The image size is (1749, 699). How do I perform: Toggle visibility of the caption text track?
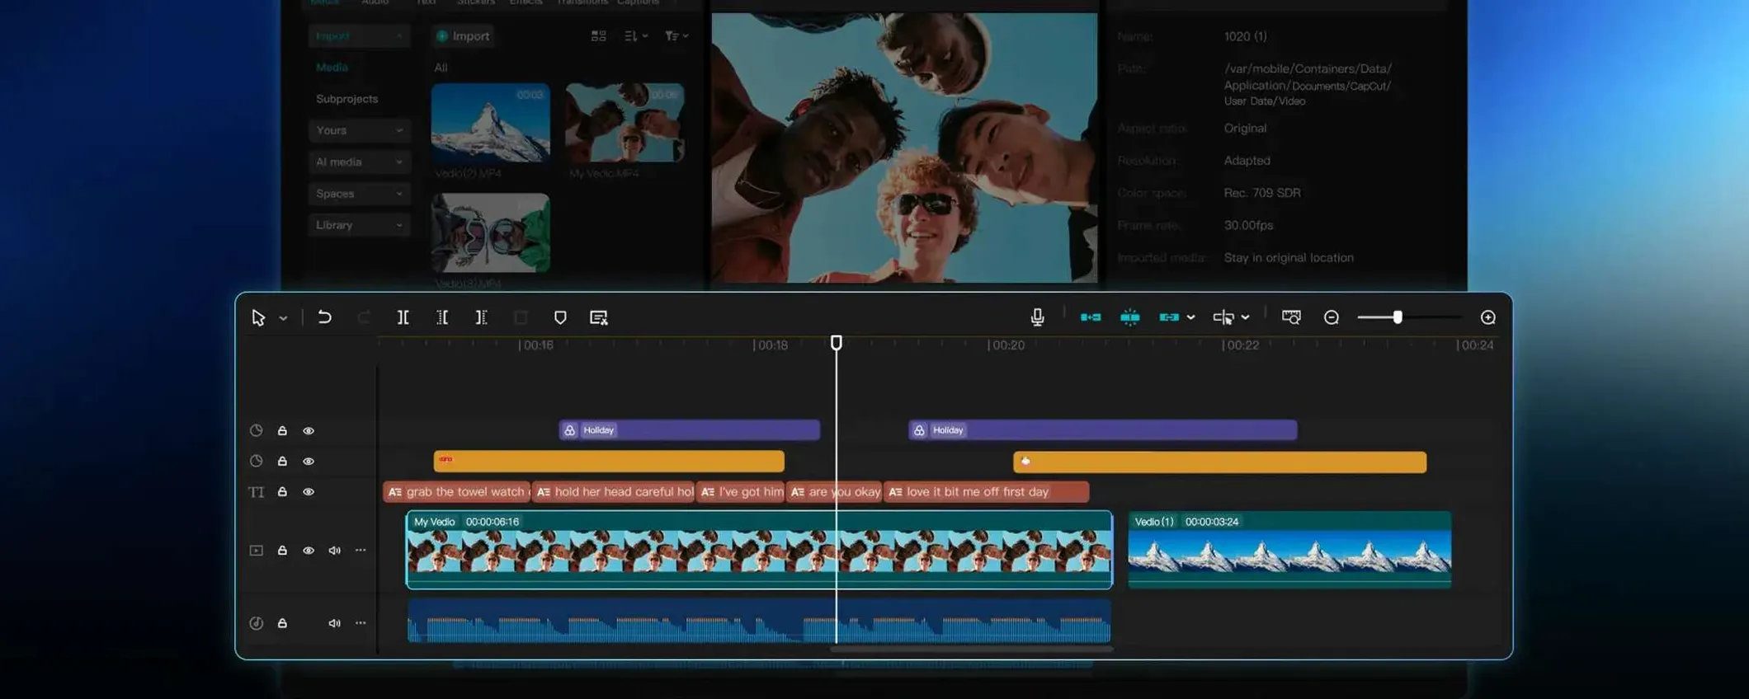pyautogui.click(x=309, y=492)
